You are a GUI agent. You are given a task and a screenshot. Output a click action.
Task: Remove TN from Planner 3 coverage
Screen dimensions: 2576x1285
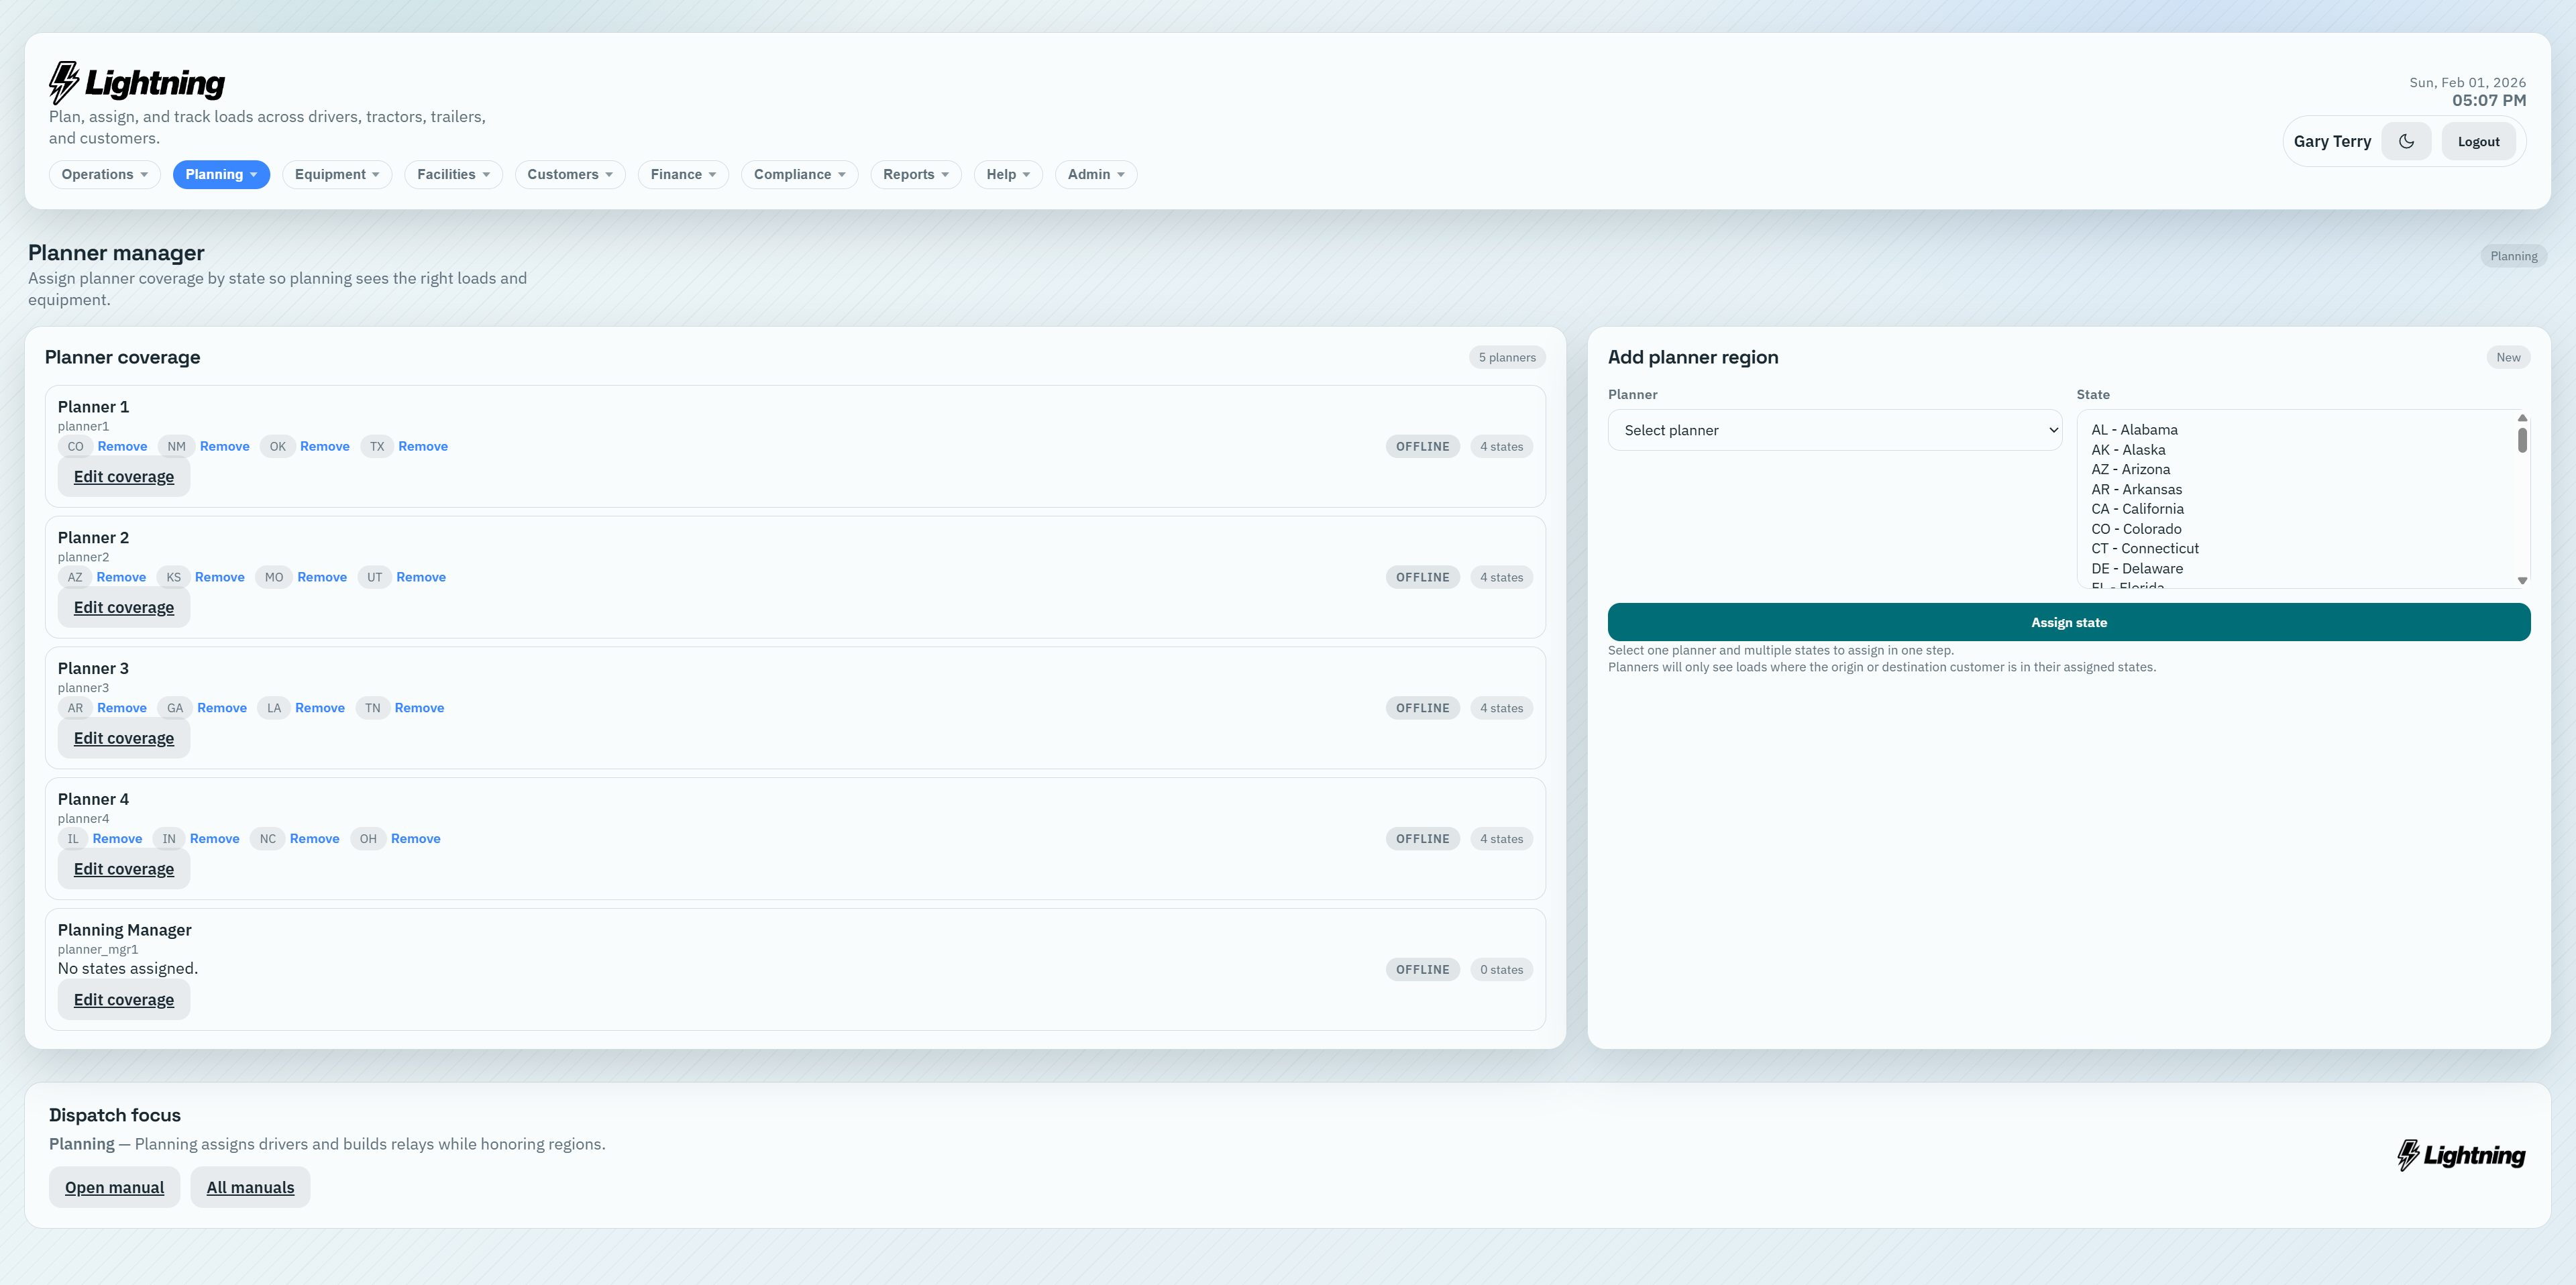(x=419, y=707)
